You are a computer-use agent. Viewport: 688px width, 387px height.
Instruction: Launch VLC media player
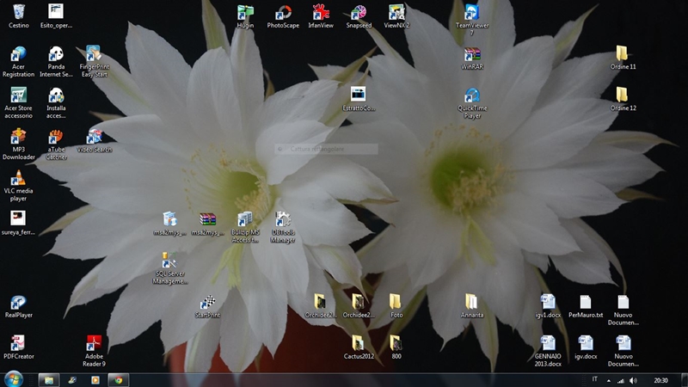[x=18, y=186]
